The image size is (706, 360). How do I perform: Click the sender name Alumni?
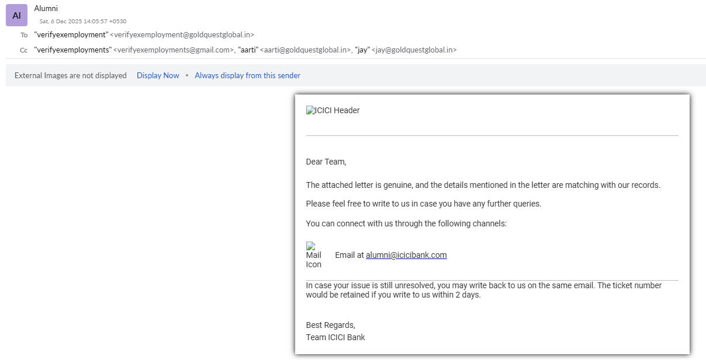[x=46, y=8]
